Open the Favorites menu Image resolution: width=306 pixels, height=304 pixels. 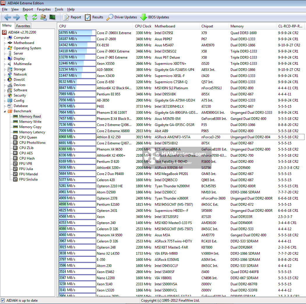tap(44, 9)
